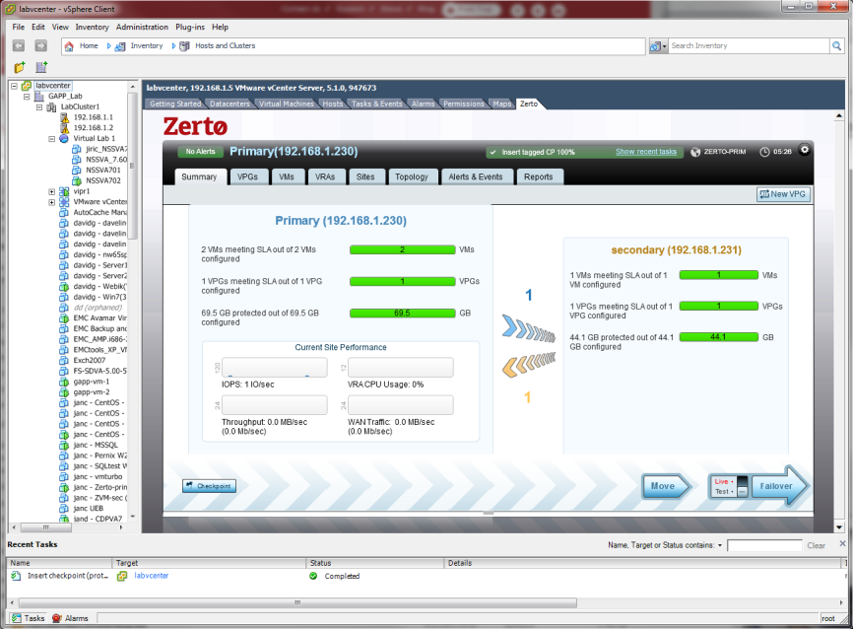The width and height of the screenshot is (853, 629).
Task: Click the Recent Tasks filter text field
Action: coord(764,545)
